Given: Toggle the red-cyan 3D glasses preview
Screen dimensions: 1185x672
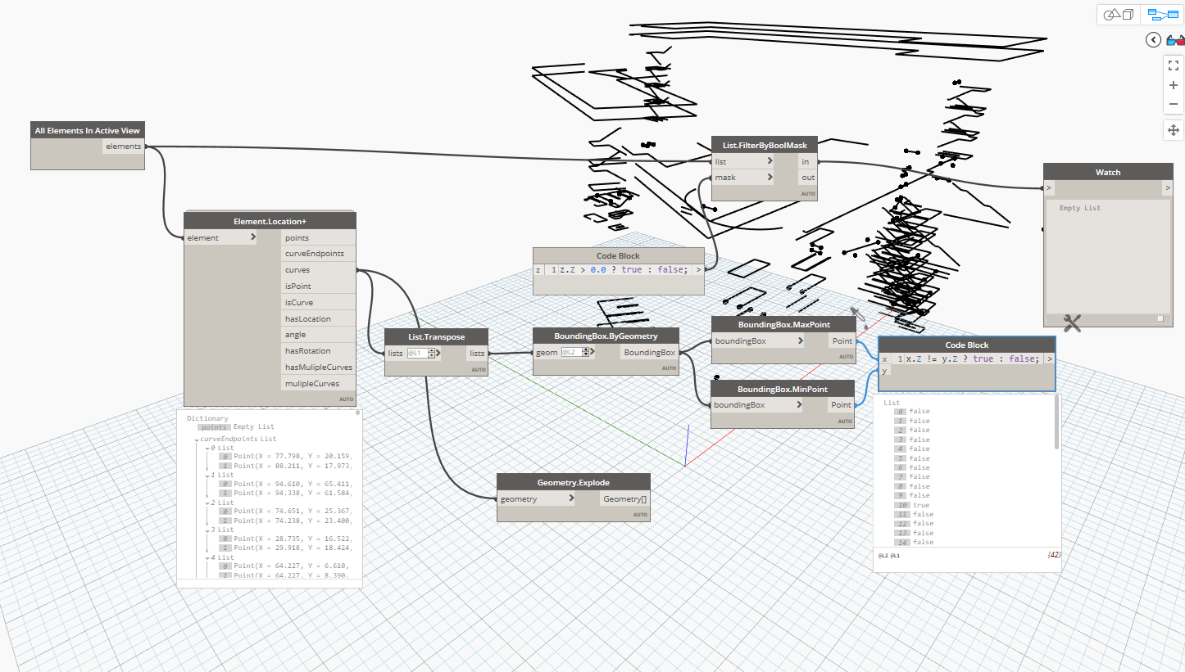Looking at the screenshot, I should point(1177,40).
